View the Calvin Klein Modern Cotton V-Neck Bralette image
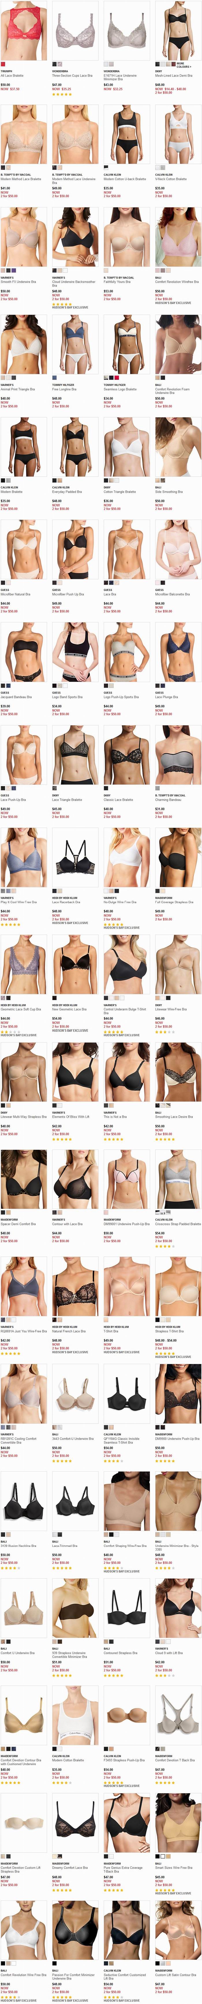The width and height of the screenshot is (202, 2004). (178, 134)
